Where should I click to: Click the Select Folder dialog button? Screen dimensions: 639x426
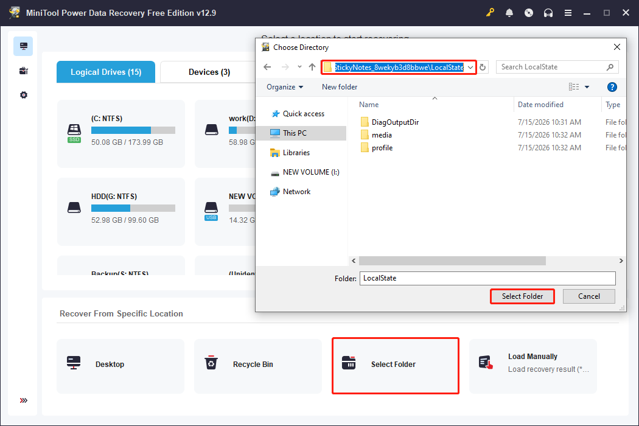(522, 296)
